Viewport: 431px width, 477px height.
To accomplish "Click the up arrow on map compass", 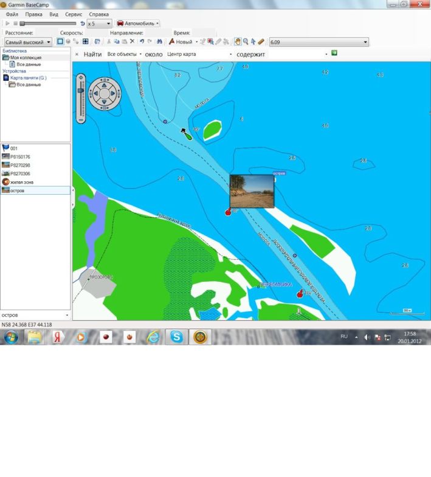I will [103, 86].
